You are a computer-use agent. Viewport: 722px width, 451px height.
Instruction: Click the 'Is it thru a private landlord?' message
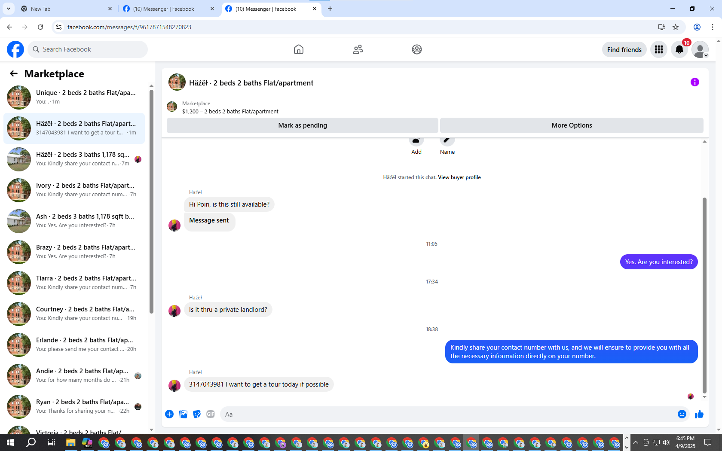[228, 310]
